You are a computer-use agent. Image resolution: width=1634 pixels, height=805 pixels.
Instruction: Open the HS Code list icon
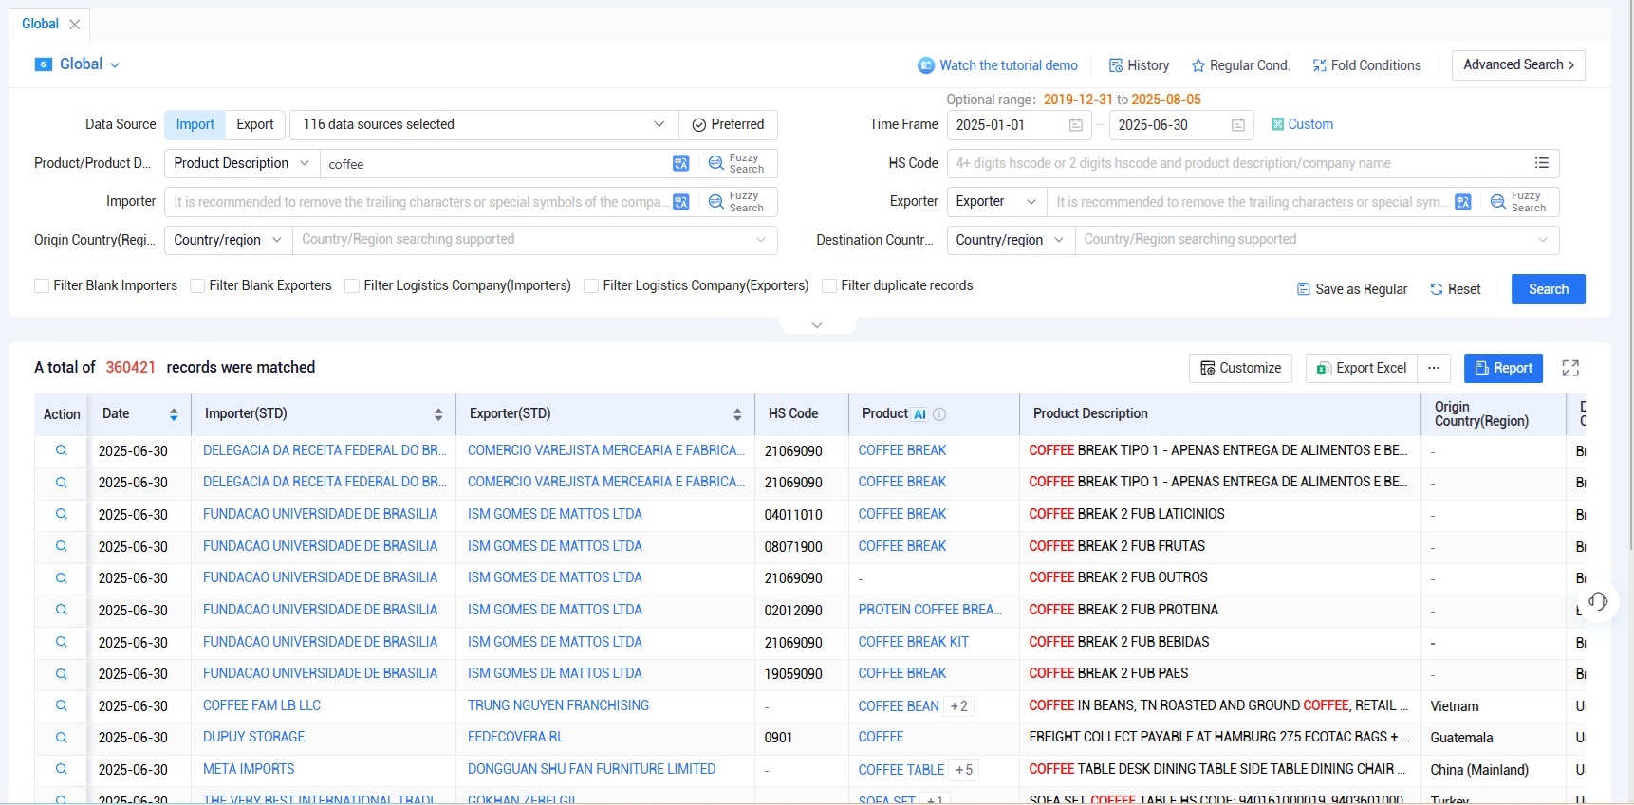(x=1541, y=163)
